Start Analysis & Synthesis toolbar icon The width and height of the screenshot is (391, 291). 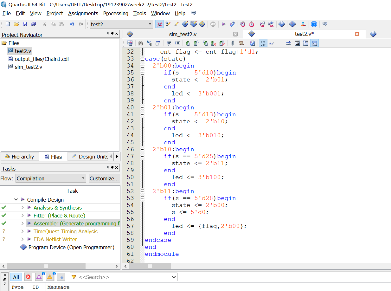(232, 24)
